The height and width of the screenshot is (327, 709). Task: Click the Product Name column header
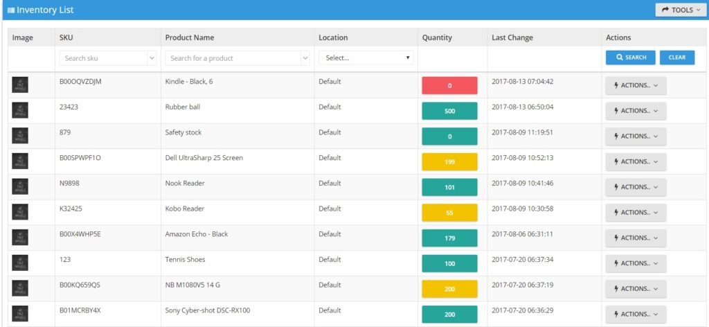pos(190,37)
